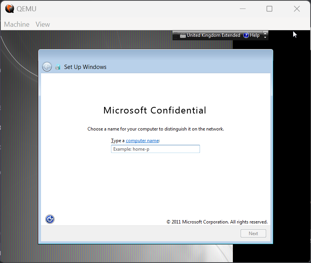Click the Set Up Windows title icon
This screenshot has height=263, width=311.
pos(58,67)
